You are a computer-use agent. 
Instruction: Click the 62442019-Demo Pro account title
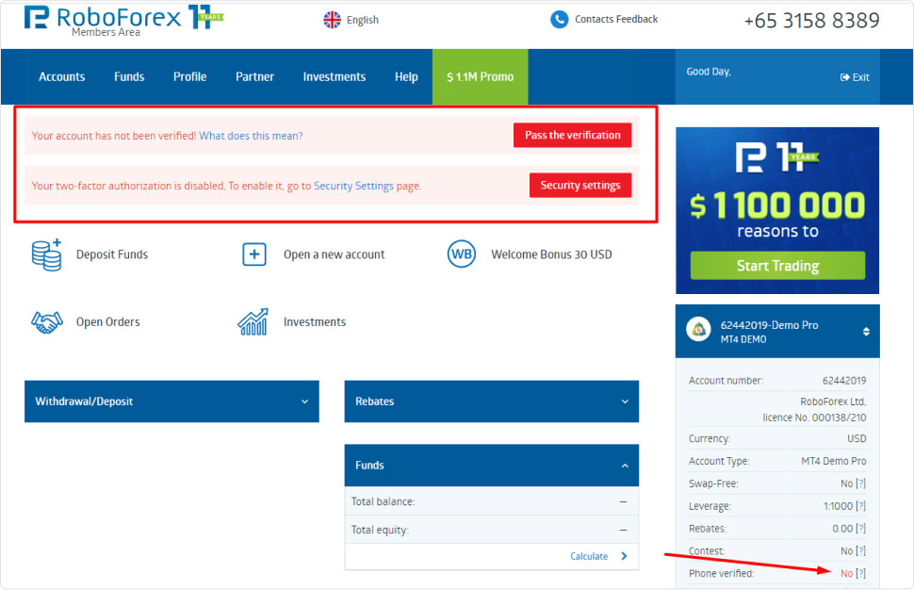tap(770, 325)
